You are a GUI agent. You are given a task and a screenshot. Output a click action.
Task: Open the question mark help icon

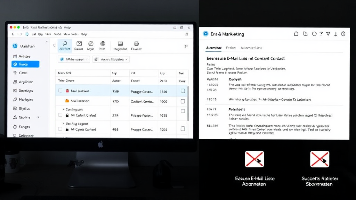click(x=321, y=34)
